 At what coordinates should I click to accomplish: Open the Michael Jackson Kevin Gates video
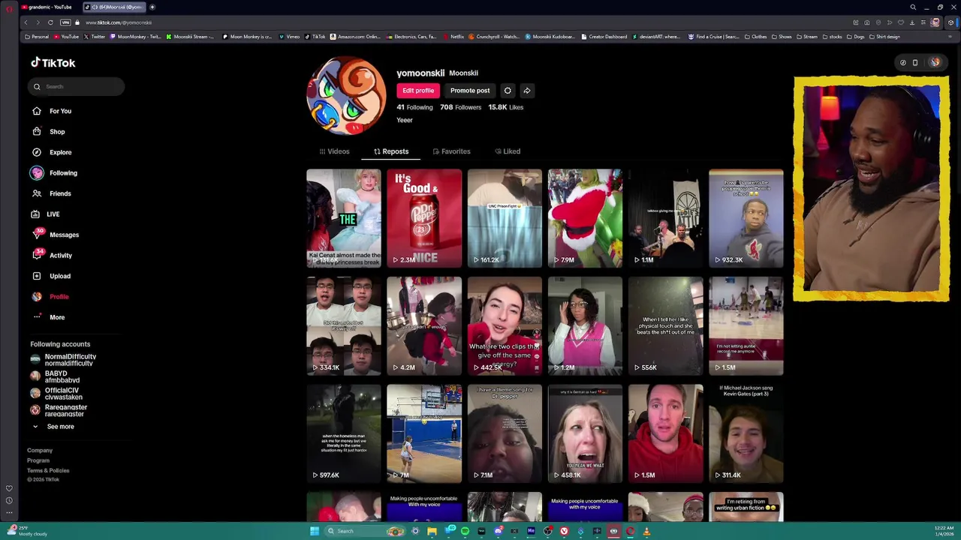coord(746,433)
